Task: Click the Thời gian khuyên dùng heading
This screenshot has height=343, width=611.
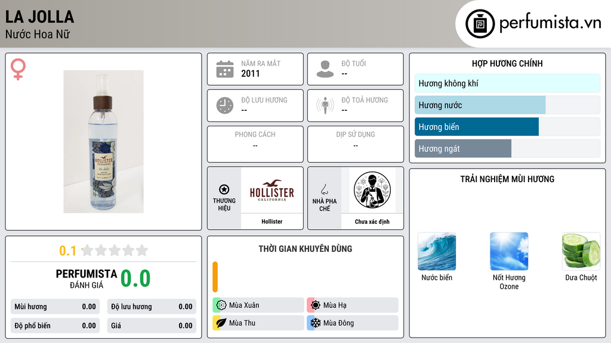Action: (305, 248)
